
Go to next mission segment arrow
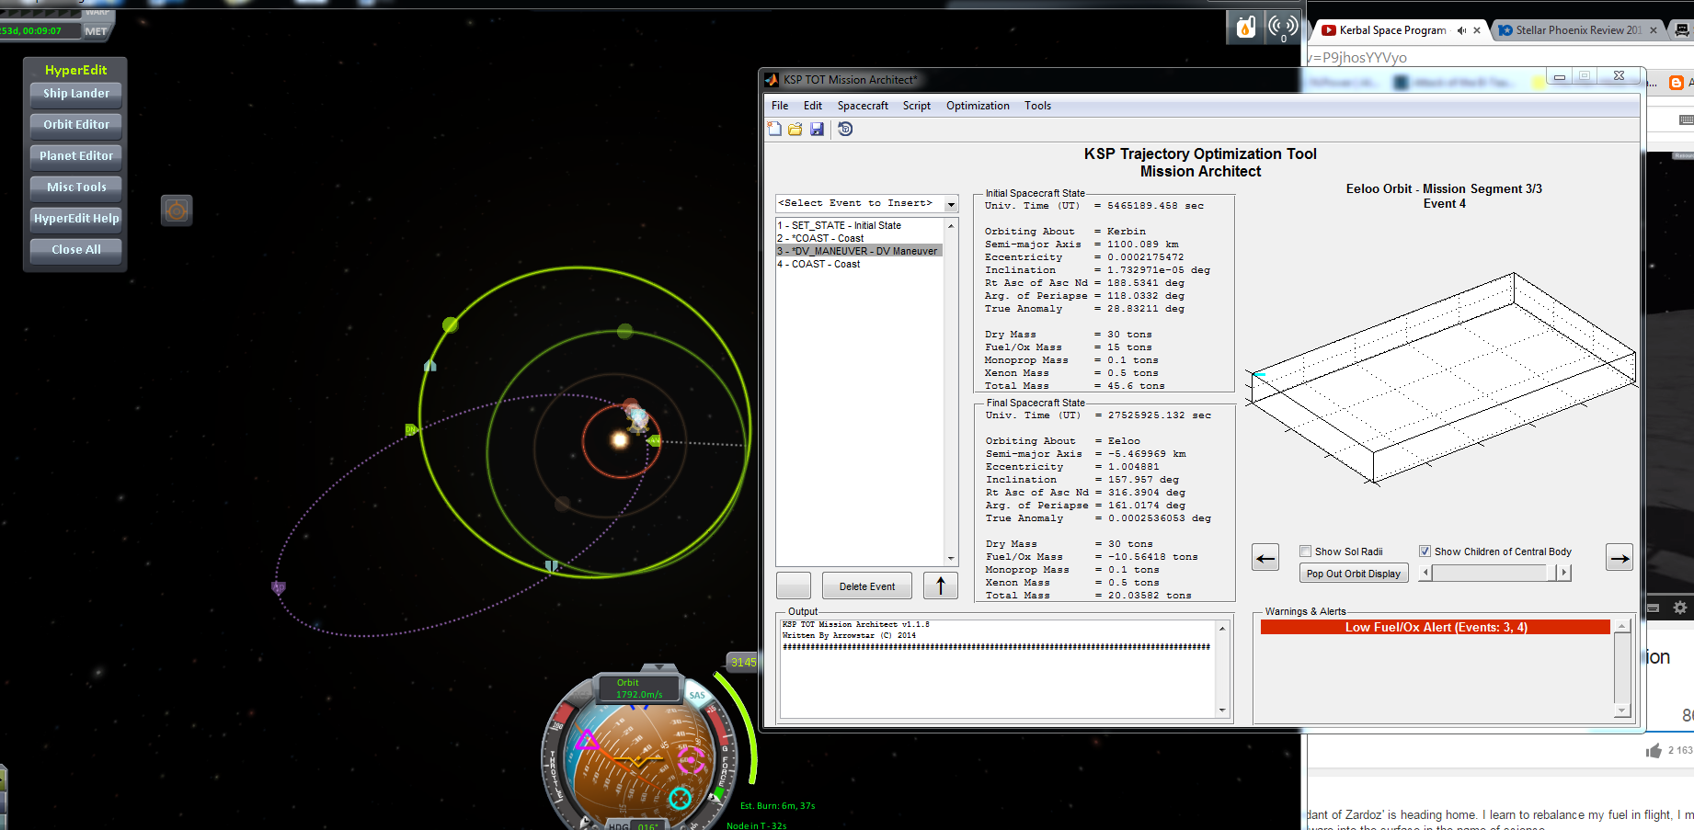click(x=1620, y=557)
